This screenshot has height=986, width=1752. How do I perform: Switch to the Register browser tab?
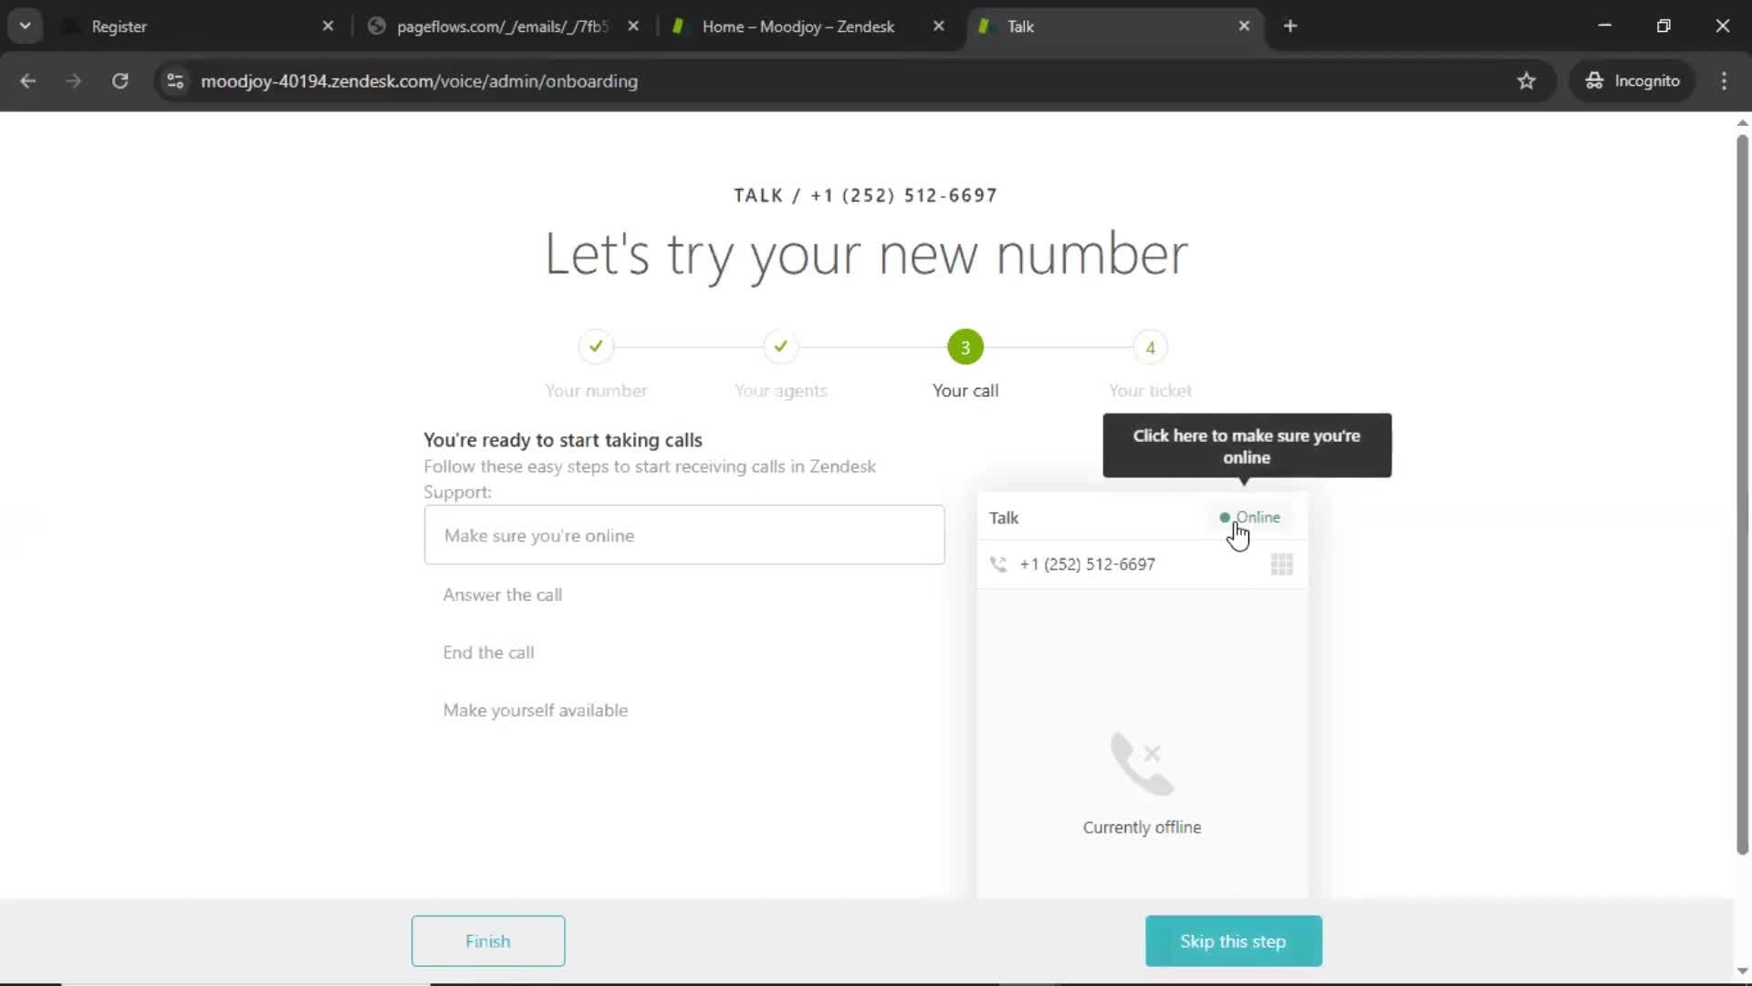[196, 26]
